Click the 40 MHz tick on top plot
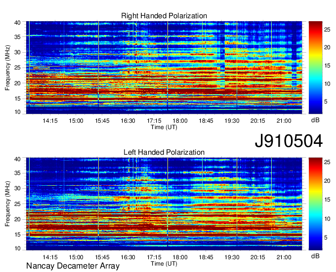Image resolution: width=336 pixels, height=272 pixels. coord(17,23)
